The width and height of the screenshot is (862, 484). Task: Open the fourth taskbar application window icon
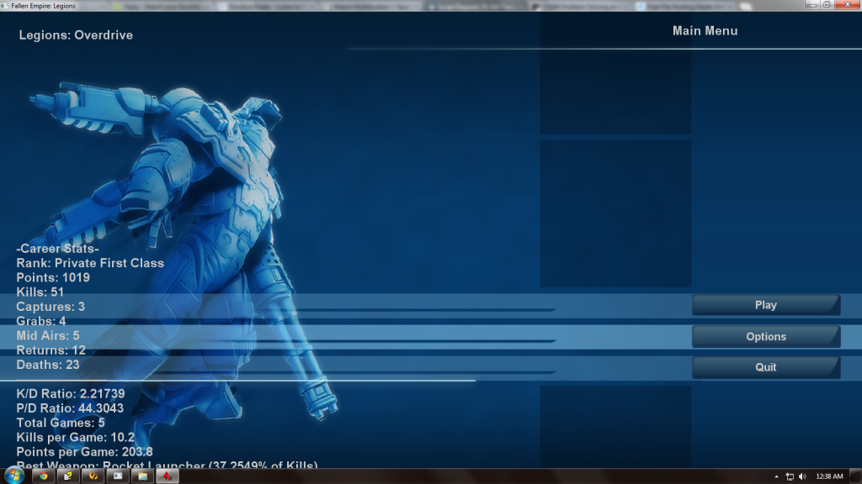pos(118,476)
